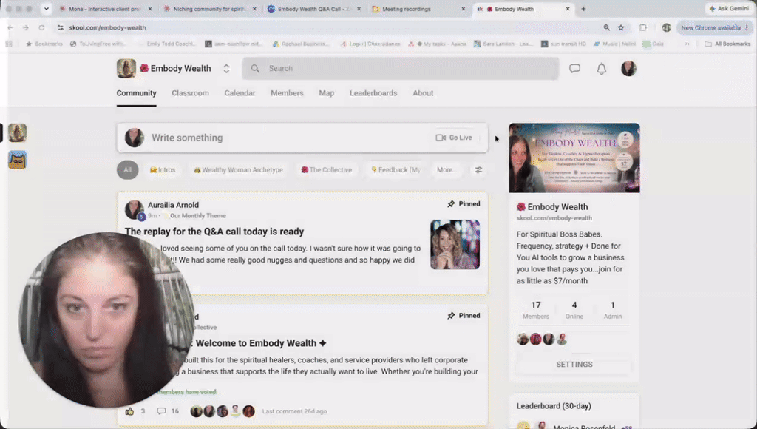View the 1 Admin count
Image resolution: width=757 pixels, height=429 pixels.
coord(613,310)
